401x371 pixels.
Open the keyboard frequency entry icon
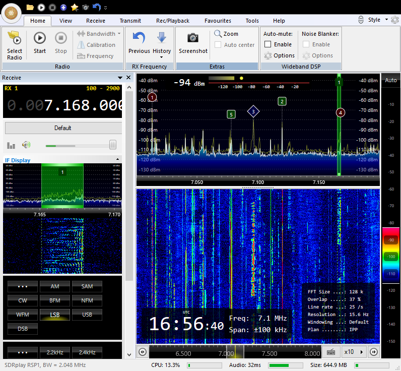point(331,352)
